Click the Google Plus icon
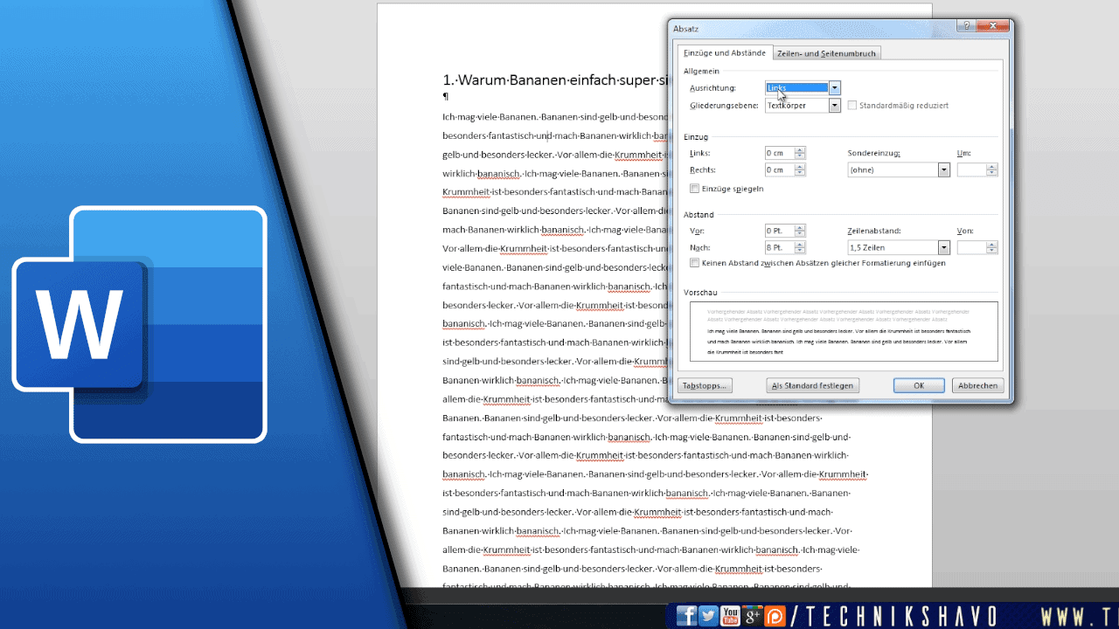This screenshot has height=629, width=1119. [x=752, y=617]
